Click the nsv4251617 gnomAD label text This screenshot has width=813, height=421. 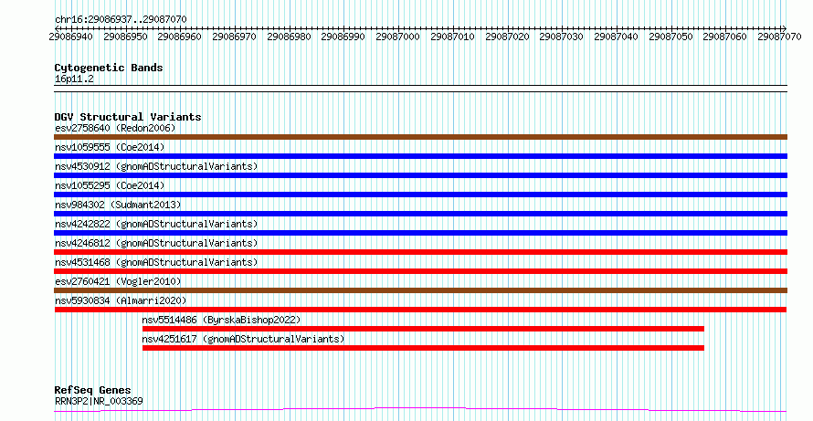click(x=243, y=339)
